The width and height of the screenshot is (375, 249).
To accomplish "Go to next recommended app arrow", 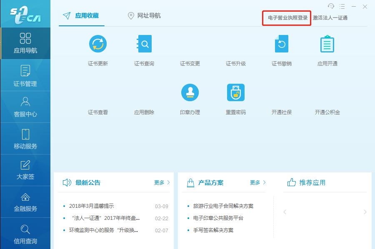I will 365,212.
